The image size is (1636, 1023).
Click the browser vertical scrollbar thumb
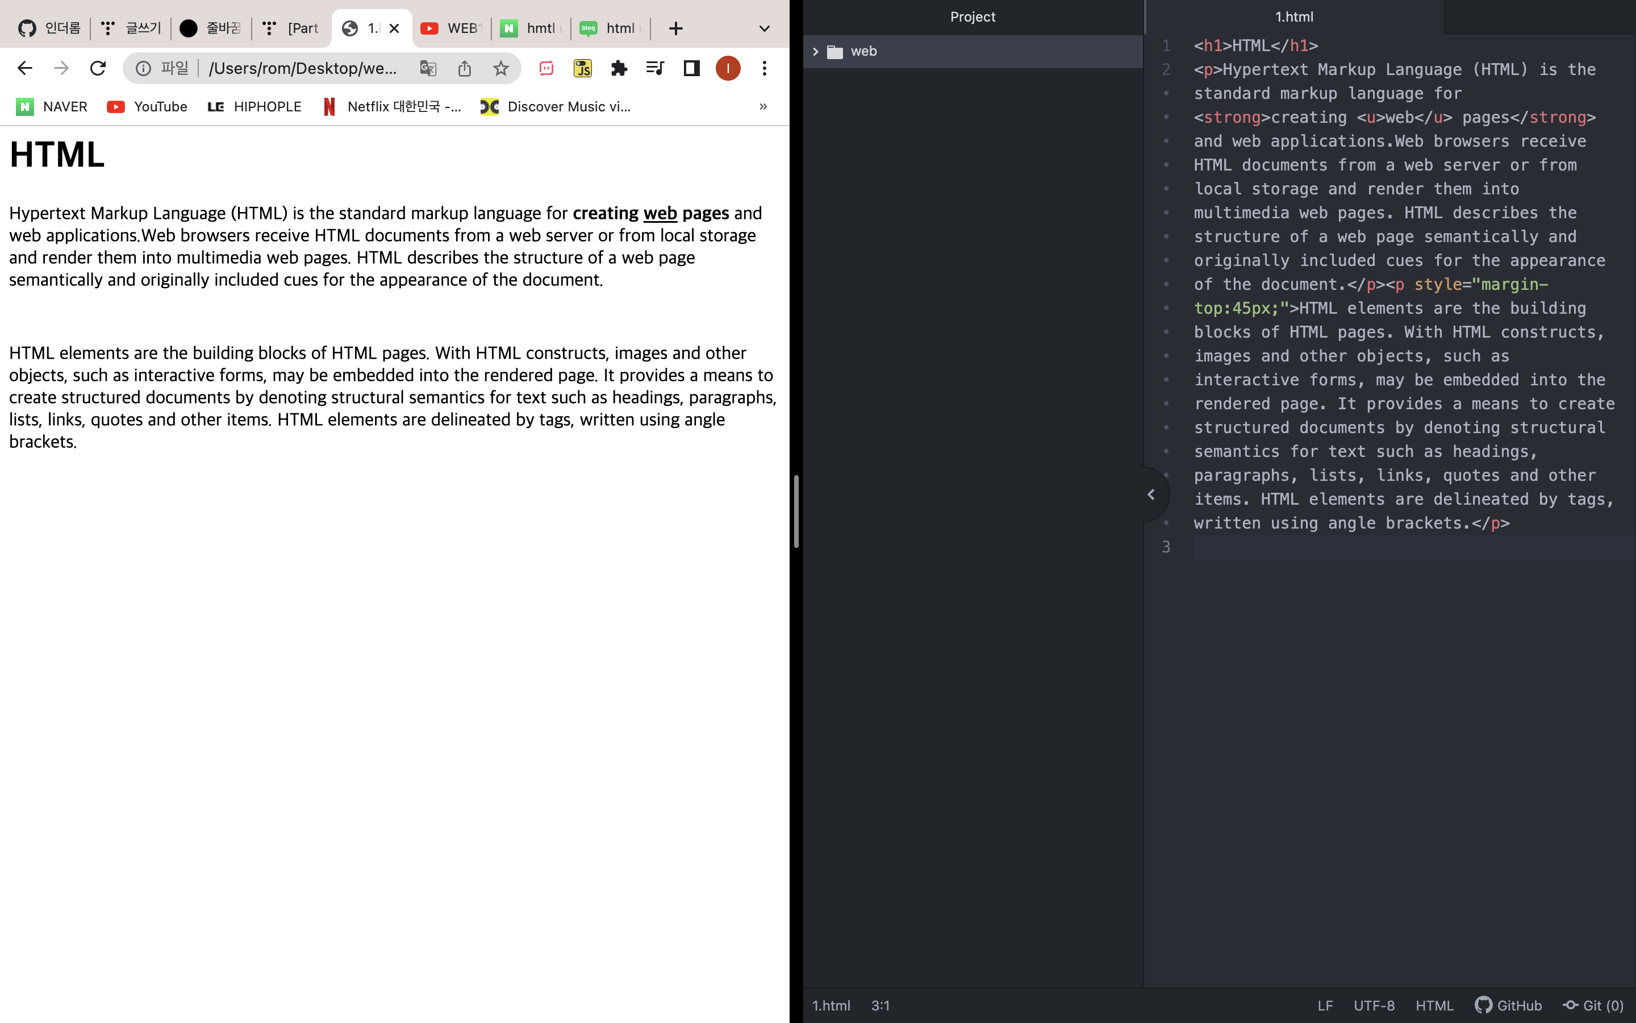coord(796,511)
